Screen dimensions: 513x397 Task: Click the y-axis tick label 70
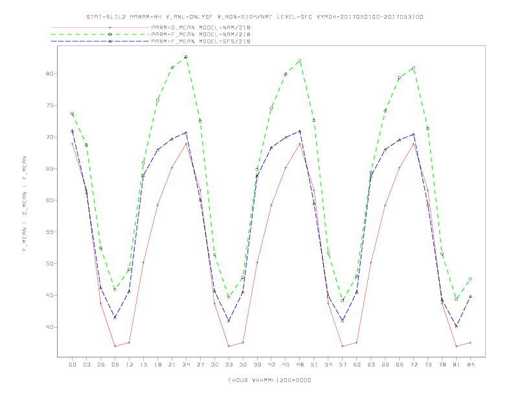coord(49,137)
